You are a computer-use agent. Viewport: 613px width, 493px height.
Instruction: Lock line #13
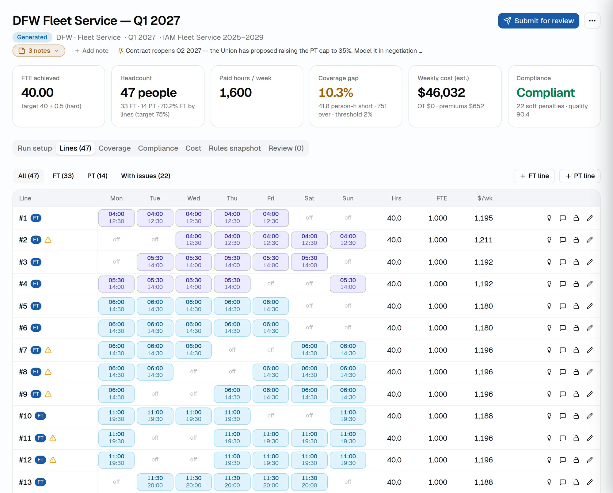pyautogui.click(x=576, y=482)
